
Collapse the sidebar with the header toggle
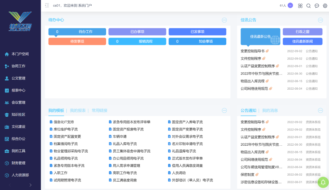[x=47, y=5]
